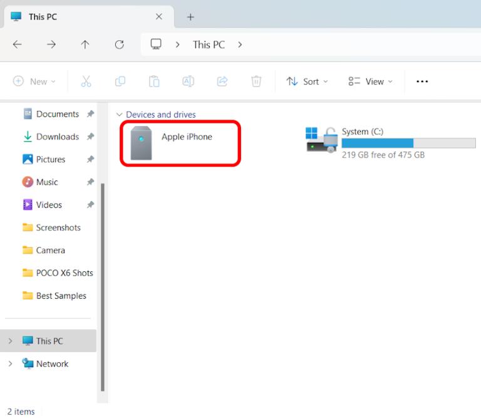
Task: Click the Copy icon in toolbar
Action: coord(120,81)
